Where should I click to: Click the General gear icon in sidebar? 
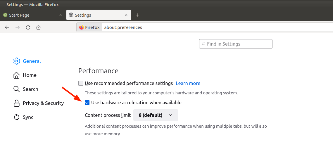tap(17, 61)
